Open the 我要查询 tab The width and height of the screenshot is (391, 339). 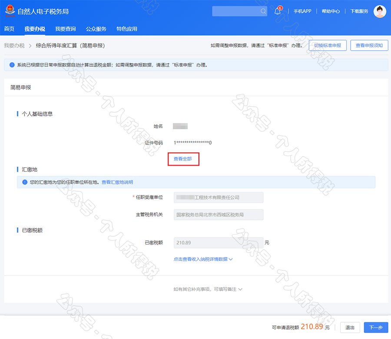(65, 29)
